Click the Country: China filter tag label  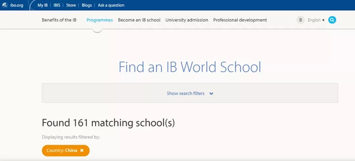coord(62,151)
